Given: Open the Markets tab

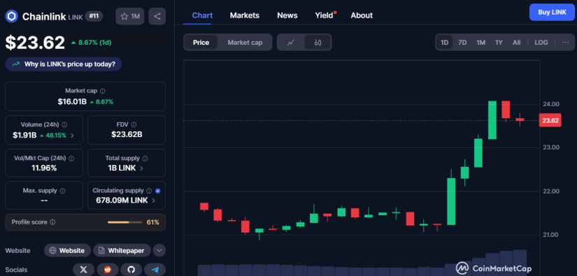Looking at the screenshot, I should [245, 15].
